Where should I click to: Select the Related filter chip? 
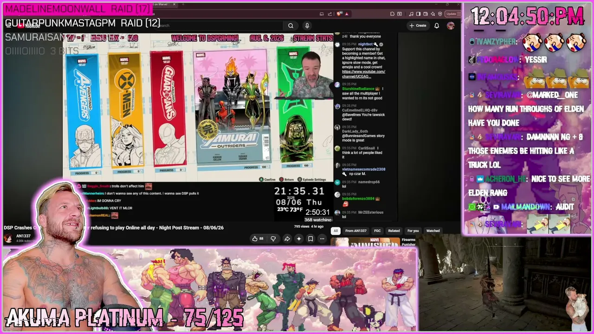click(x=394, y=231)
